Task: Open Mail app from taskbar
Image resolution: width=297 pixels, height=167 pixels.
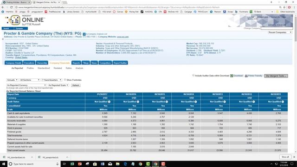Action: pos(110,164)
